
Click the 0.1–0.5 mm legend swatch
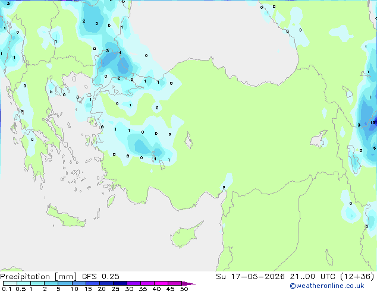(x=10, y=283)
